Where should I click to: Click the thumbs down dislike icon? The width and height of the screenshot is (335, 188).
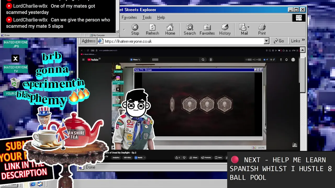tap(184, 158)
